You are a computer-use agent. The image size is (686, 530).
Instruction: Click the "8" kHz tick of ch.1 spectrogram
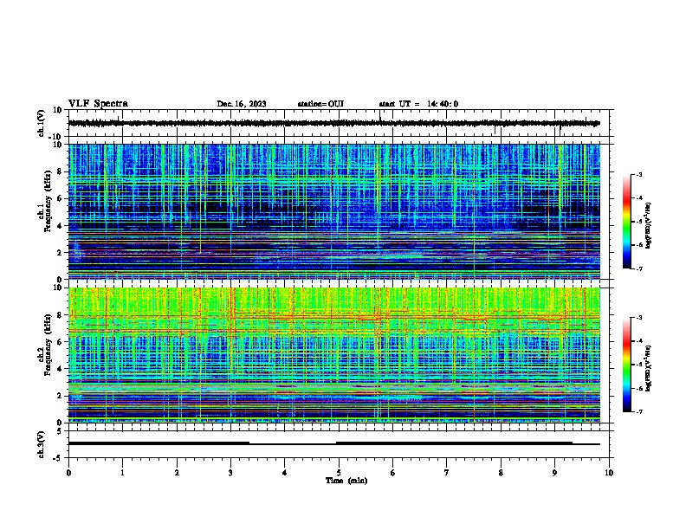click(x=61, y=171)
